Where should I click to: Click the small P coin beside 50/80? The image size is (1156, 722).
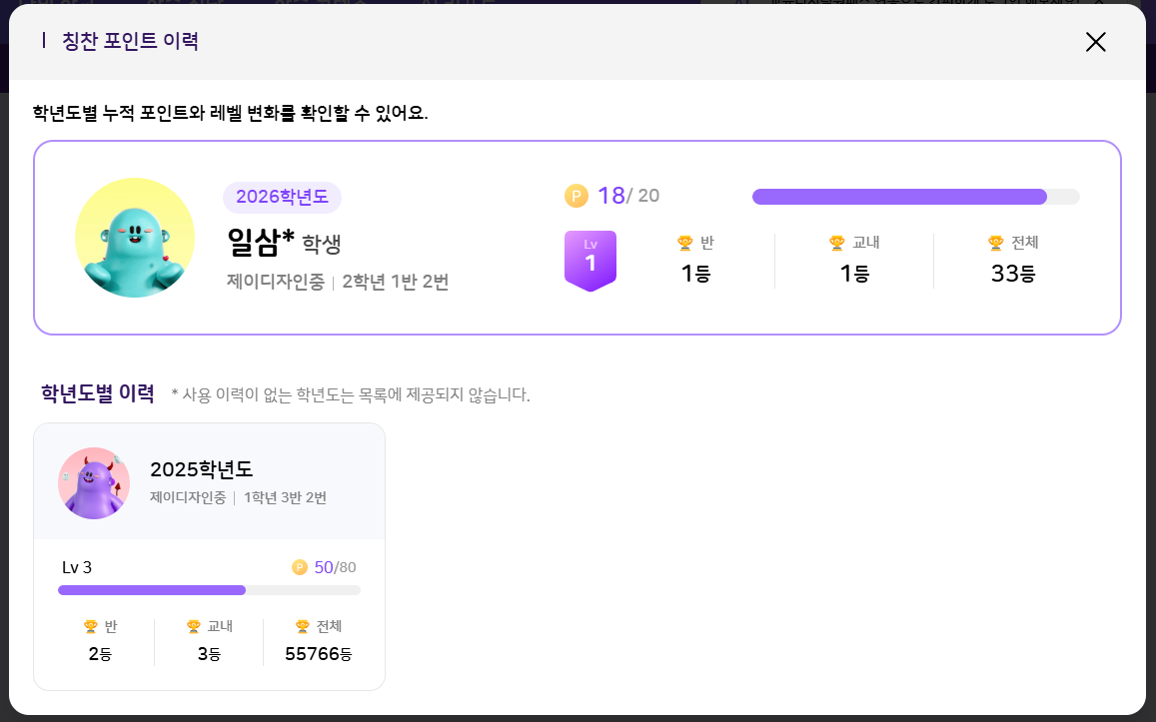point(300,567)
